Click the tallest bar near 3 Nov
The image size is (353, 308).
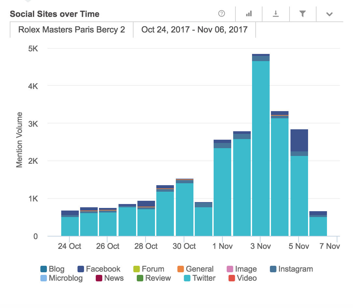261,146
